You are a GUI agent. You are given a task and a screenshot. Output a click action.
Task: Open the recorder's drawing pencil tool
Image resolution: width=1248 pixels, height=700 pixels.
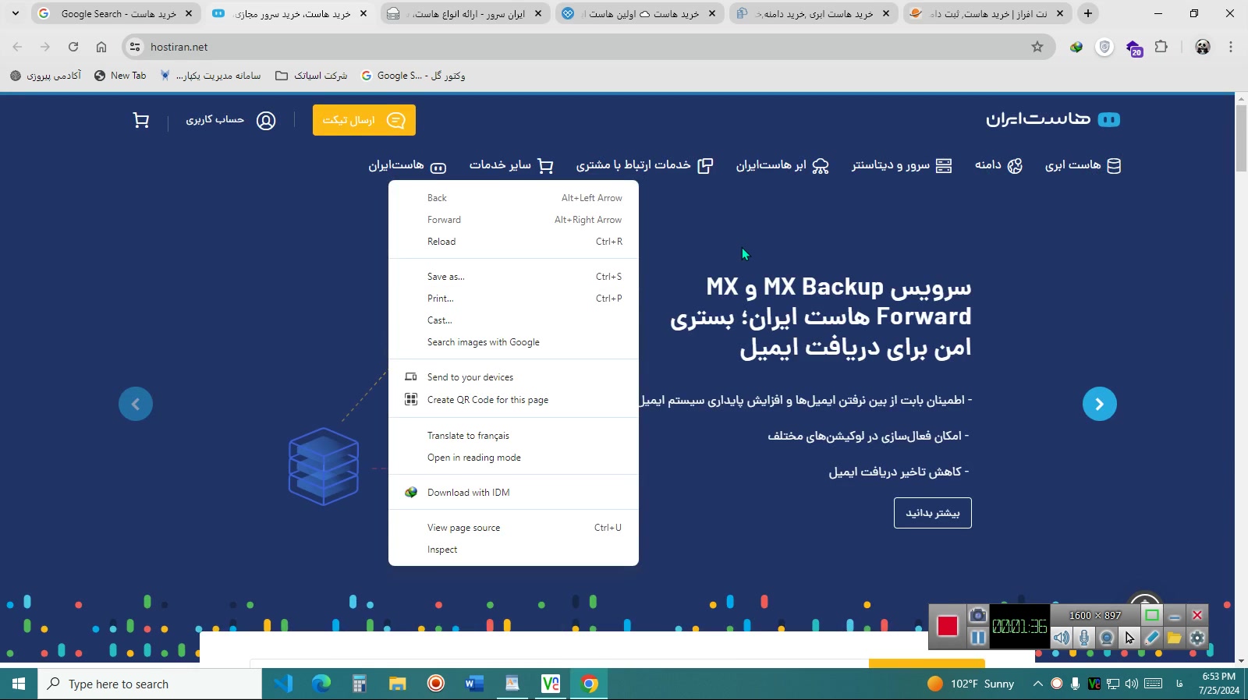point(1152,638)
